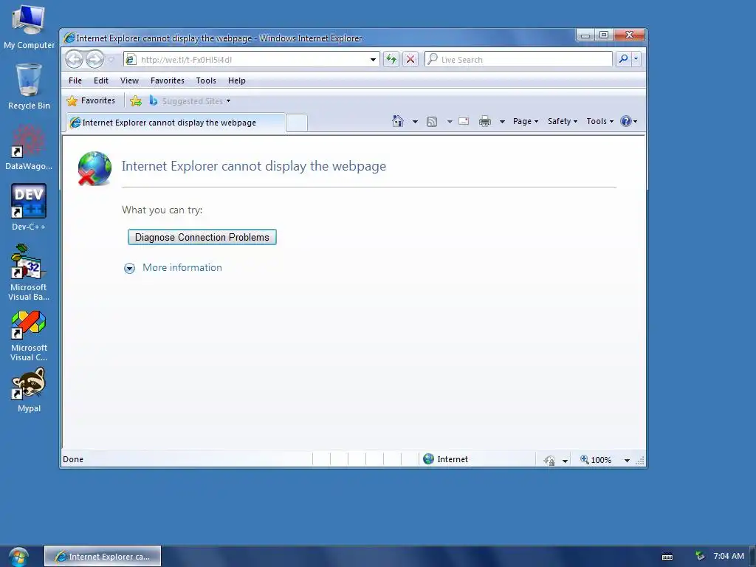Open the command bar Tools dropdown
This screenshot has height=567, width=756.
[599, 121]
